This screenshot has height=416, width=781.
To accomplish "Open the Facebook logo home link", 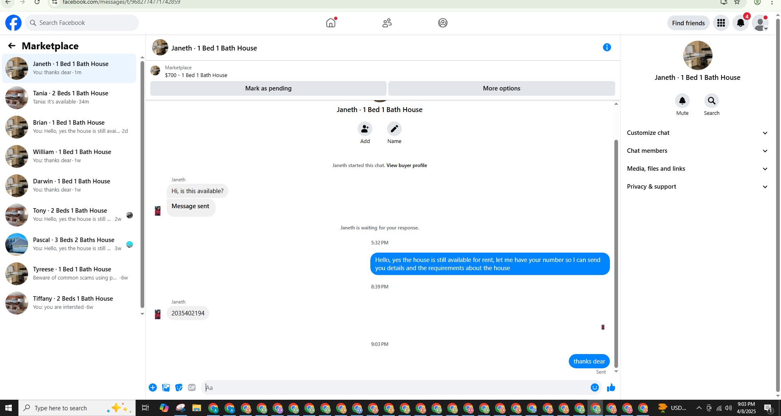I will click(x=13, y=23).
